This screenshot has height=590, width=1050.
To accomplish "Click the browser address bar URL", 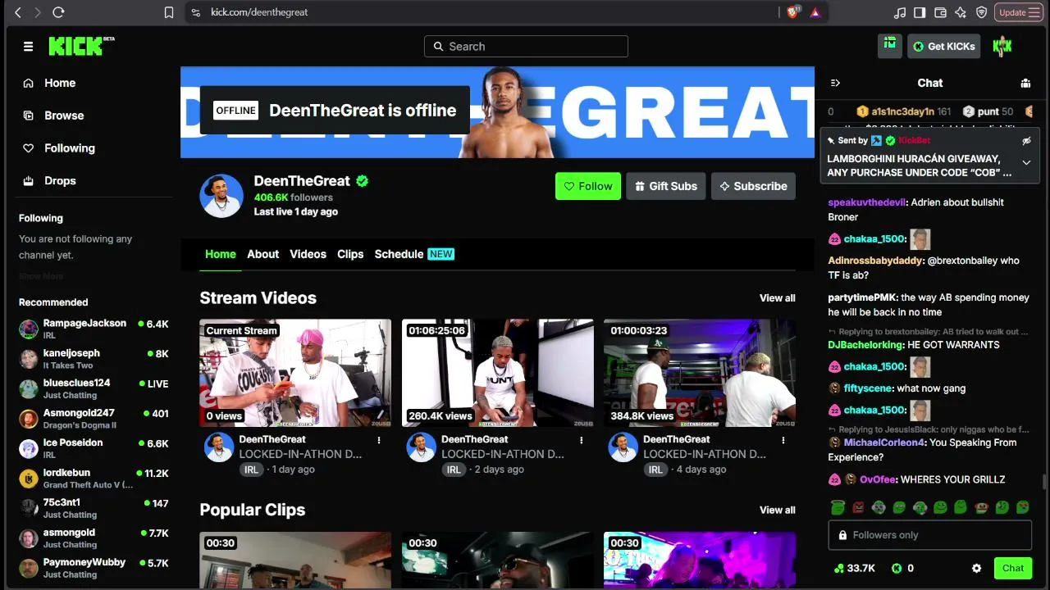I will [259, 12].
